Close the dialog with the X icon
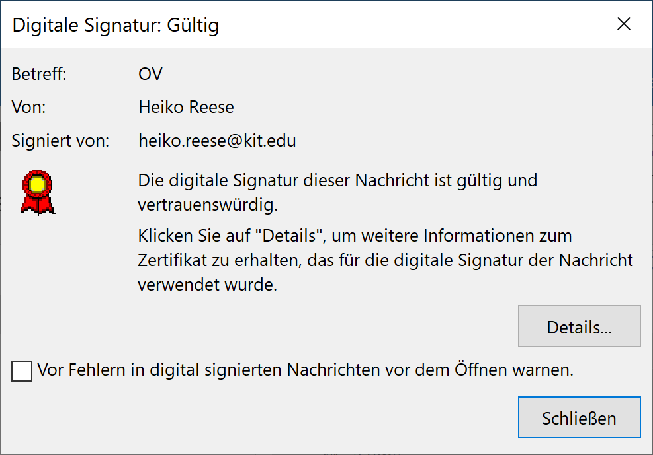653x455 pixels. coord(623,24)
